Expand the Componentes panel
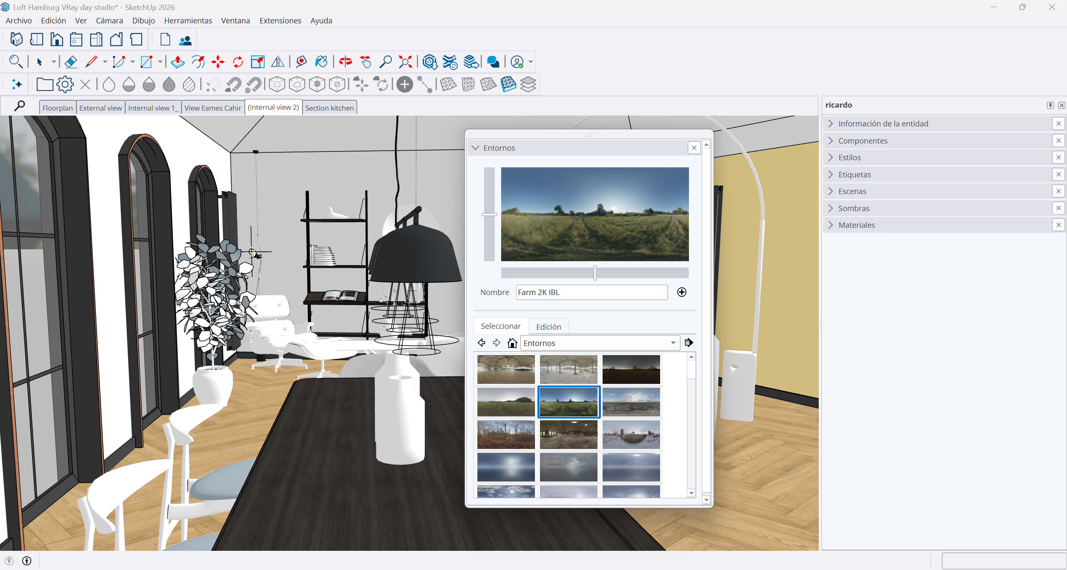 tap(938, 141)
